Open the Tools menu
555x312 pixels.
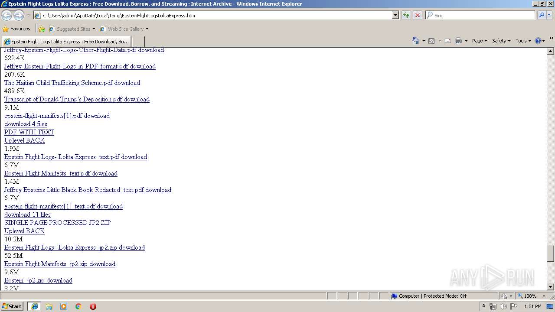pos(523,41)
